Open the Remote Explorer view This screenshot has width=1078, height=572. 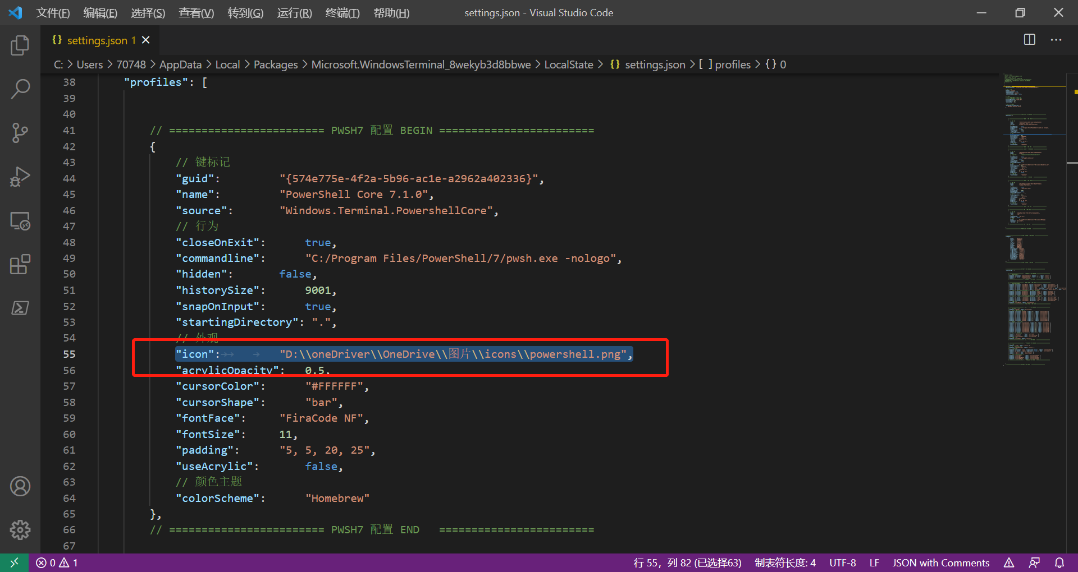tap(20, 221)
